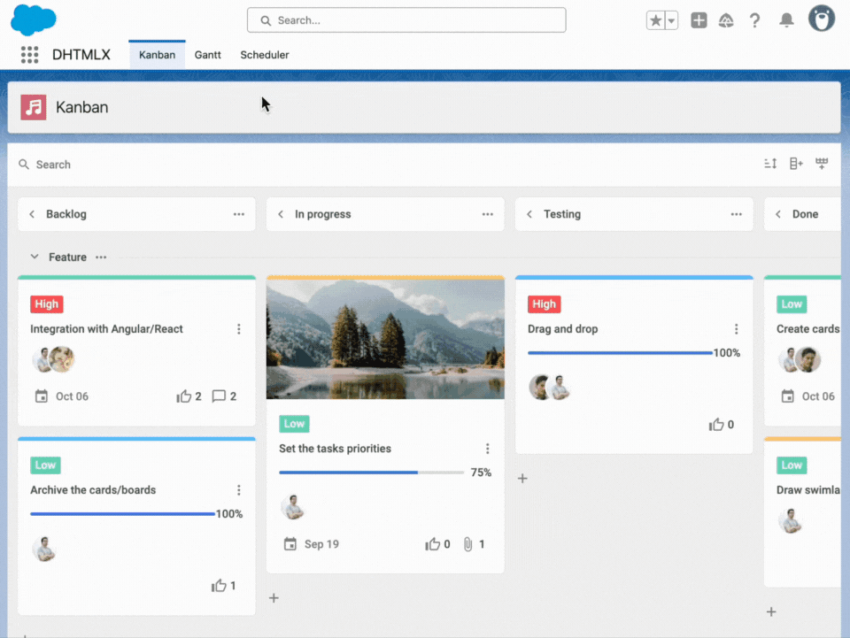Open menu of Drag and drop card
The height and width of the screenshot is (638, 850).
coord(736,329)
